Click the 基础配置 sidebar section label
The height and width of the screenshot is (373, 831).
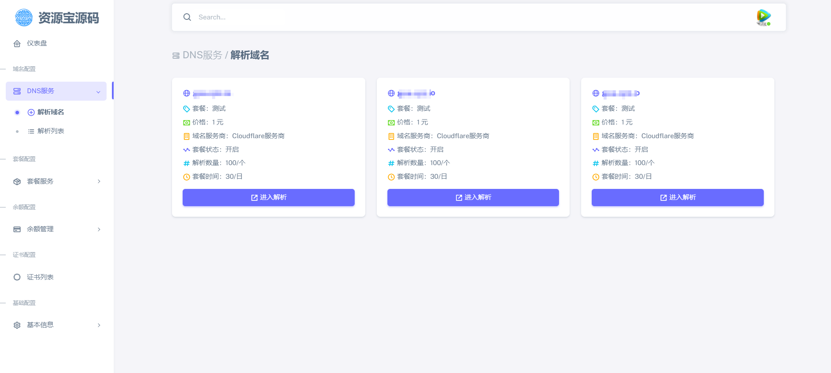click(24, 303)
